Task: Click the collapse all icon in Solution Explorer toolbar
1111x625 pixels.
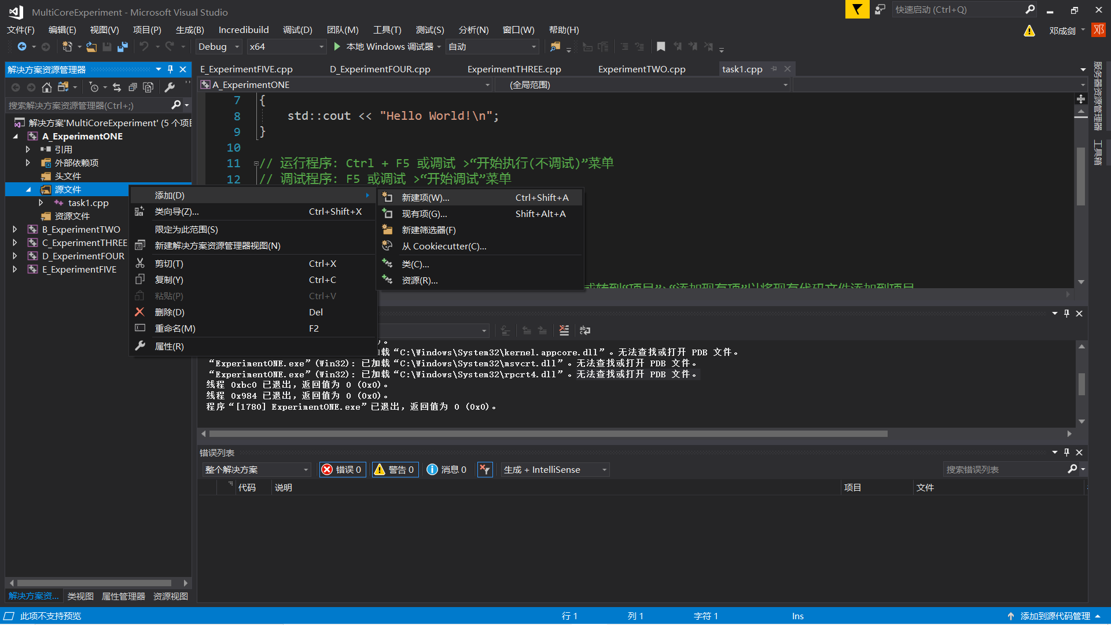Action: (x=133, y=87)
